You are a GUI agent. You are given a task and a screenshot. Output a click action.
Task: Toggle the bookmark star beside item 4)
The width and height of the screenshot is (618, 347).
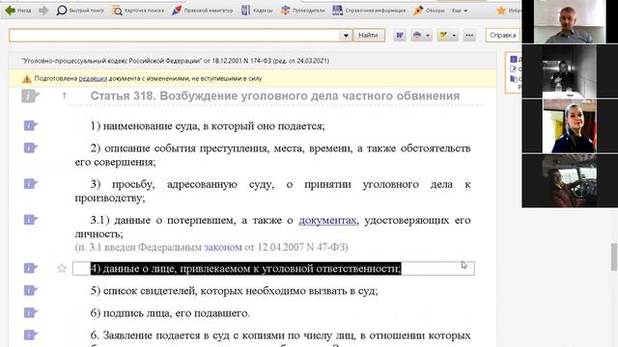(62, 268)
